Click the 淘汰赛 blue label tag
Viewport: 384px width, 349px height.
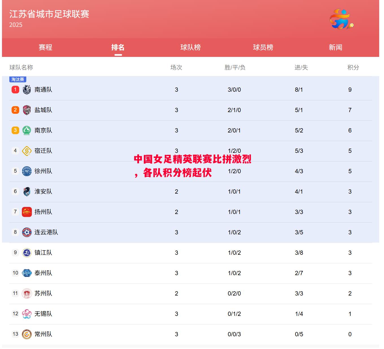(x=18, y=80)
